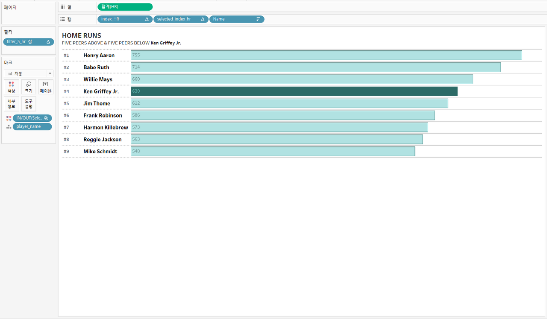Open the Size (크기) marks button
The height and width of the screenshot is (319, 547).
coord(29,87)
